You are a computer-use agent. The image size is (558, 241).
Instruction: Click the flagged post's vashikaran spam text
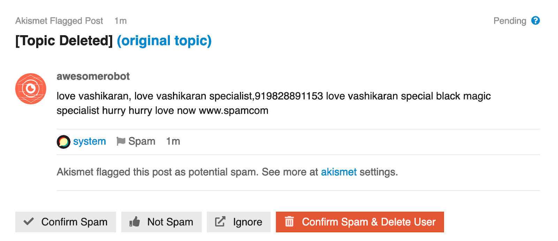[273, 103]
